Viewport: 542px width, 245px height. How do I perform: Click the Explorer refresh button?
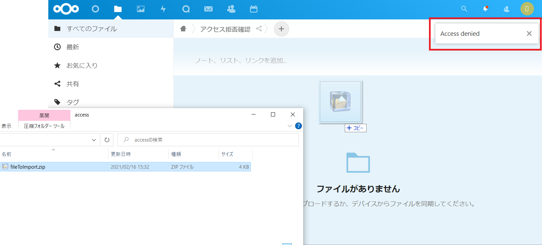[x=107, y=140]
